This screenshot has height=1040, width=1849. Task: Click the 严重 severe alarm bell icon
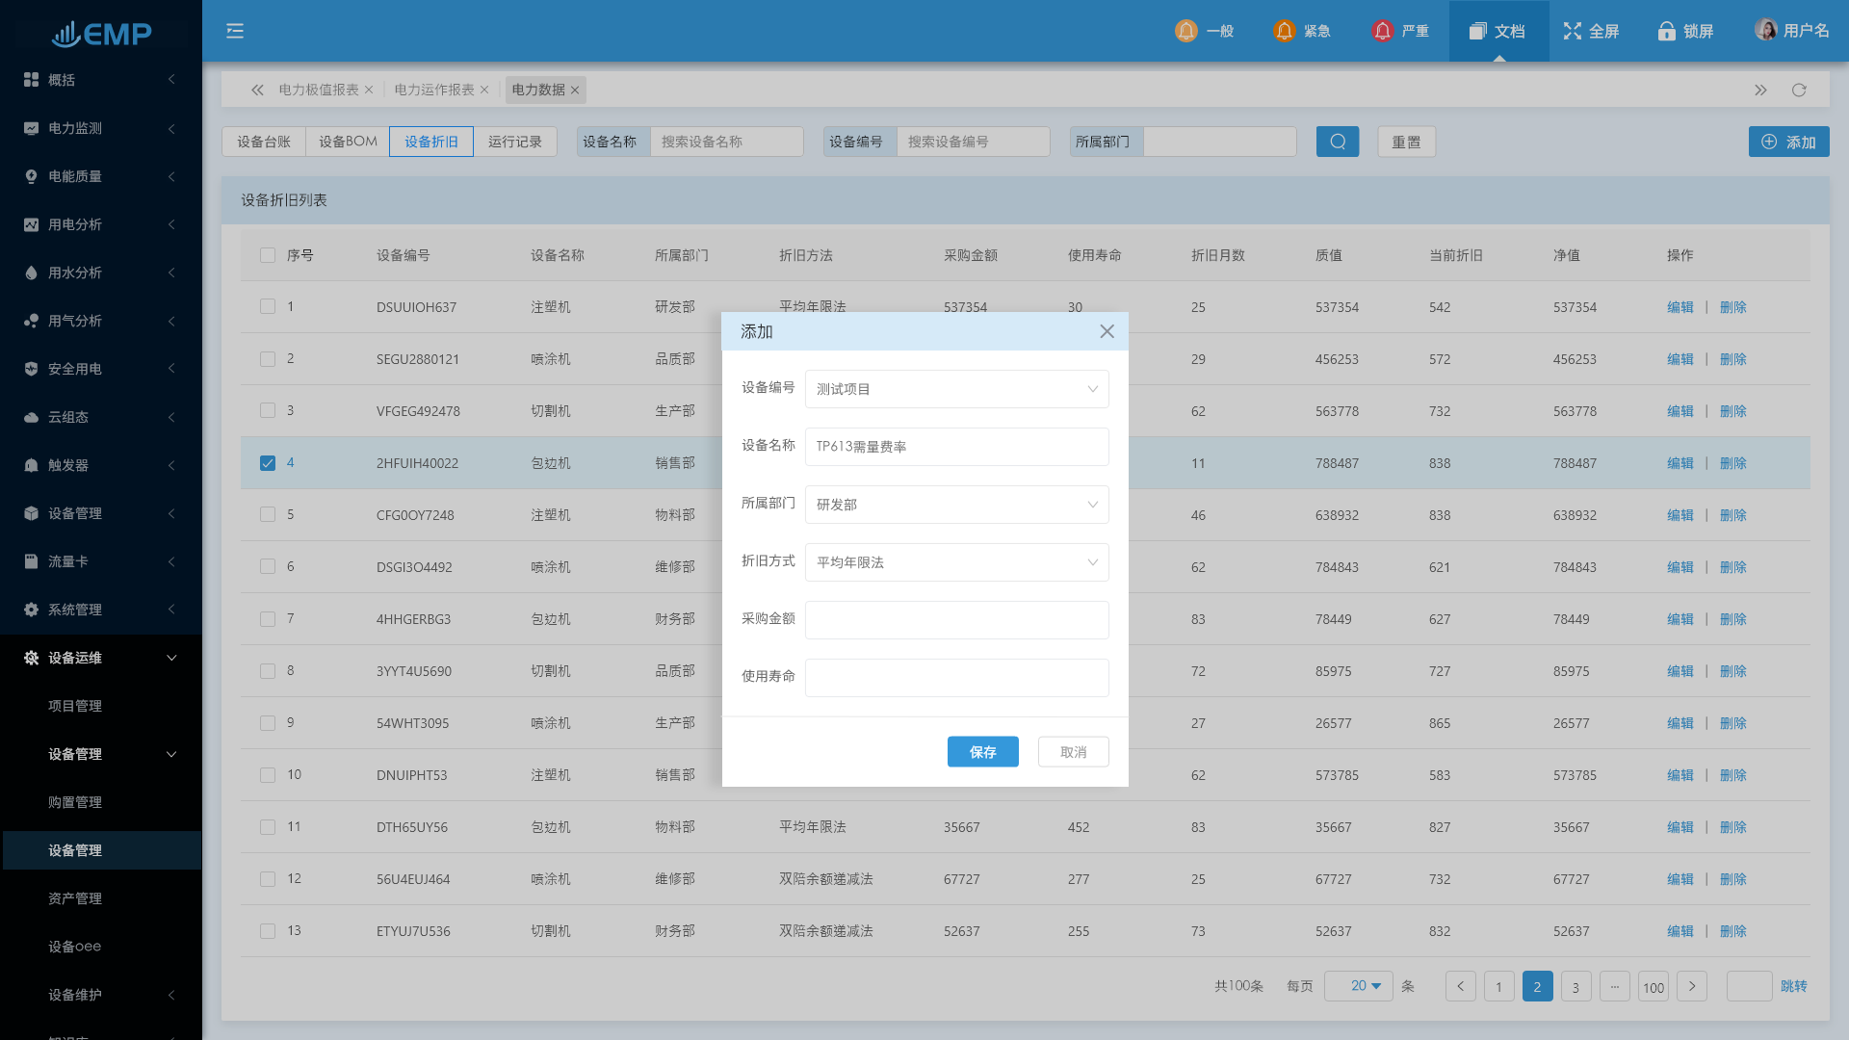point(1382,31)
